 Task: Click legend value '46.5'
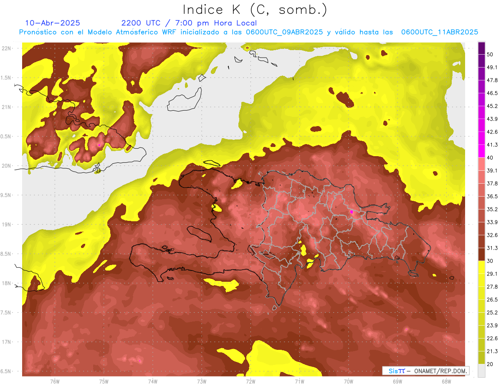(x=492, y=93)
